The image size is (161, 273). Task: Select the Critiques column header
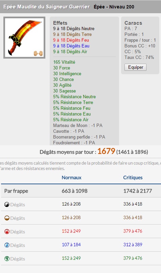pyautogui.click(x=133, y=177)
